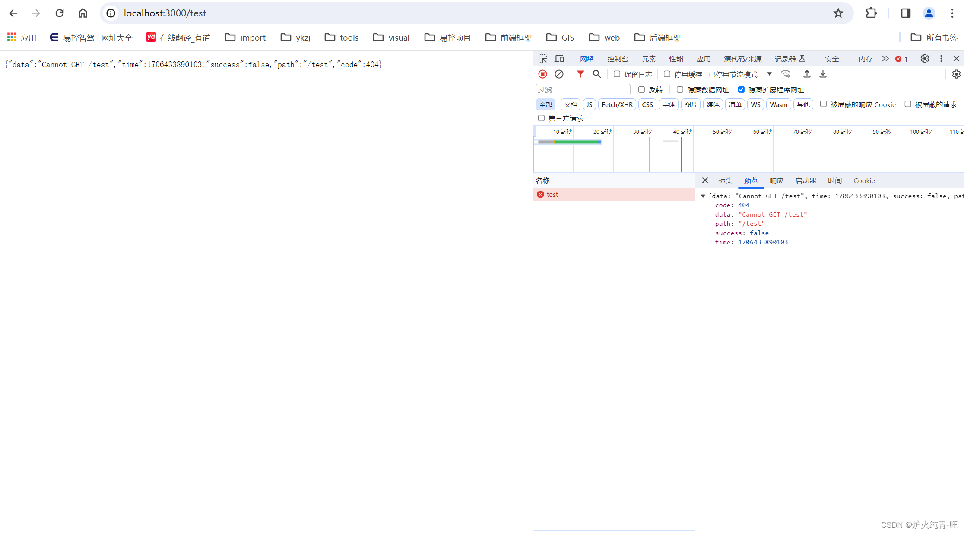The height and width of the screenshot is (533, 964).
Task: Click the network filter text box
Action: (583, 90)
